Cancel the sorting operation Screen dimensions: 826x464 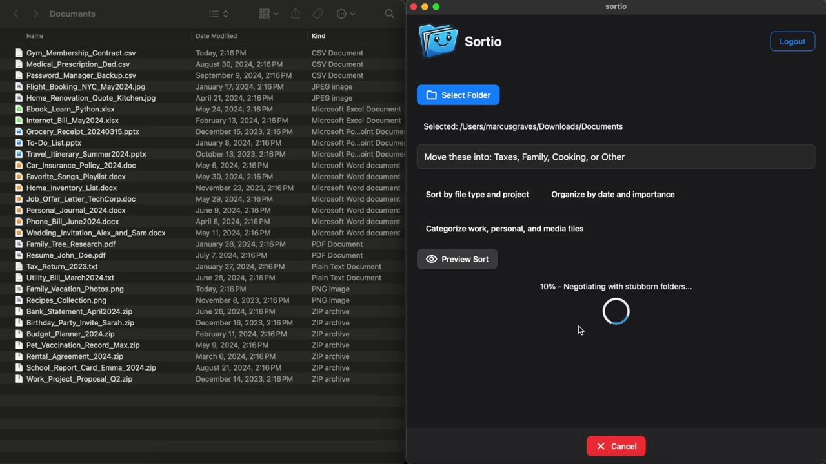point(616,446)
